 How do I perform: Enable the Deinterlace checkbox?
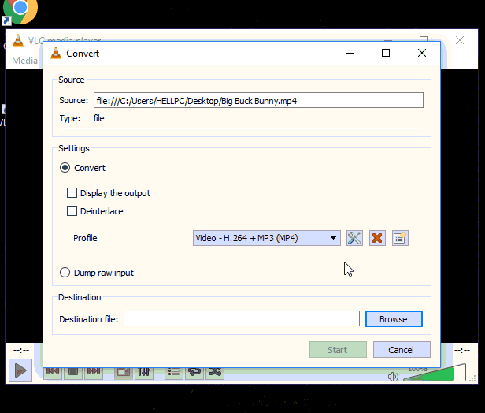pos(95,211)
